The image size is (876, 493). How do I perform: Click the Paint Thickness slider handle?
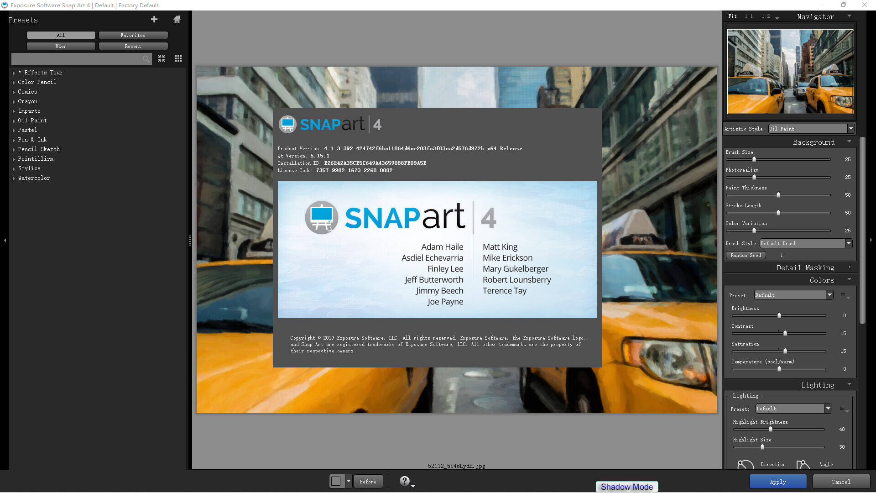(x=778, y=195)
